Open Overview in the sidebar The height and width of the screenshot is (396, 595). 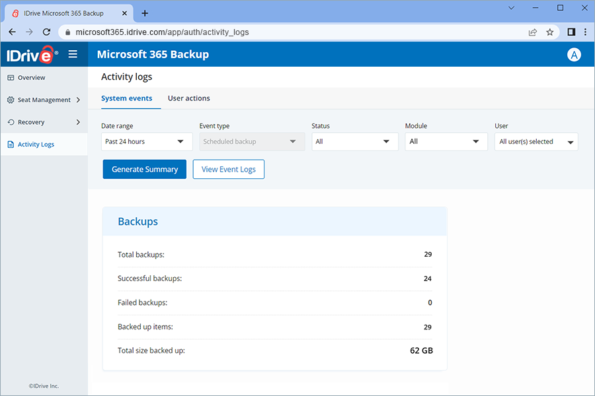(x=44, y=78)
